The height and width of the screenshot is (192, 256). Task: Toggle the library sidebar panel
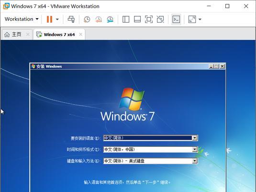(126, 19)
